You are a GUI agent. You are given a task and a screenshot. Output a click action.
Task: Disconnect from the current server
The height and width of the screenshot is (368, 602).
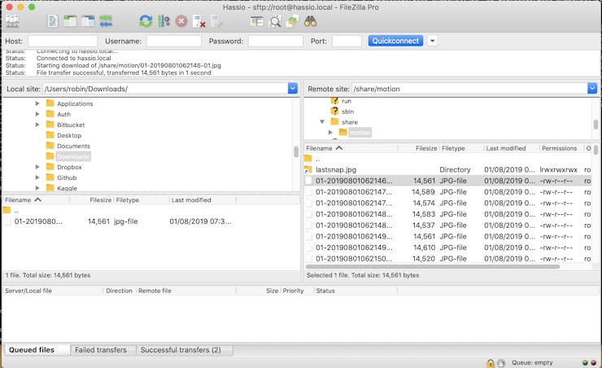click(198, 21)
